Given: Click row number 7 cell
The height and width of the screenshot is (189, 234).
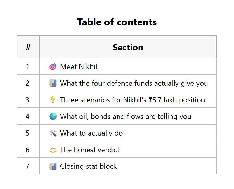Looking at the screenshot, I should pos(28,166).
